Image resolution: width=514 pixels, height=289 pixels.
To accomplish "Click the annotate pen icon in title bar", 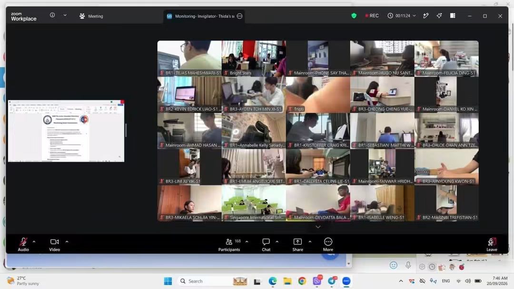I will (x=426, y=16).
